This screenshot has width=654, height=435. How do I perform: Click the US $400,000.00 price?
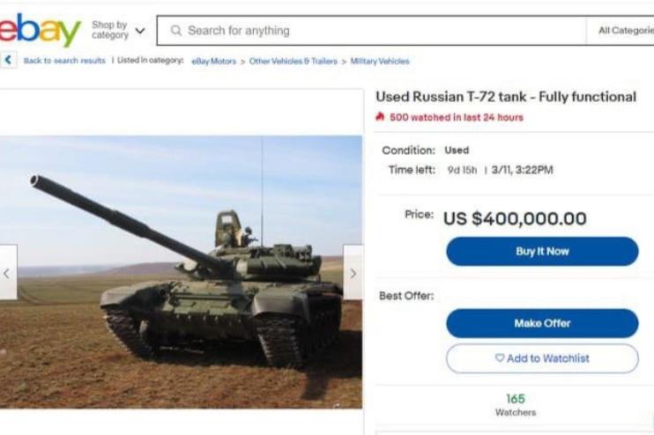[x=515, y=218]
